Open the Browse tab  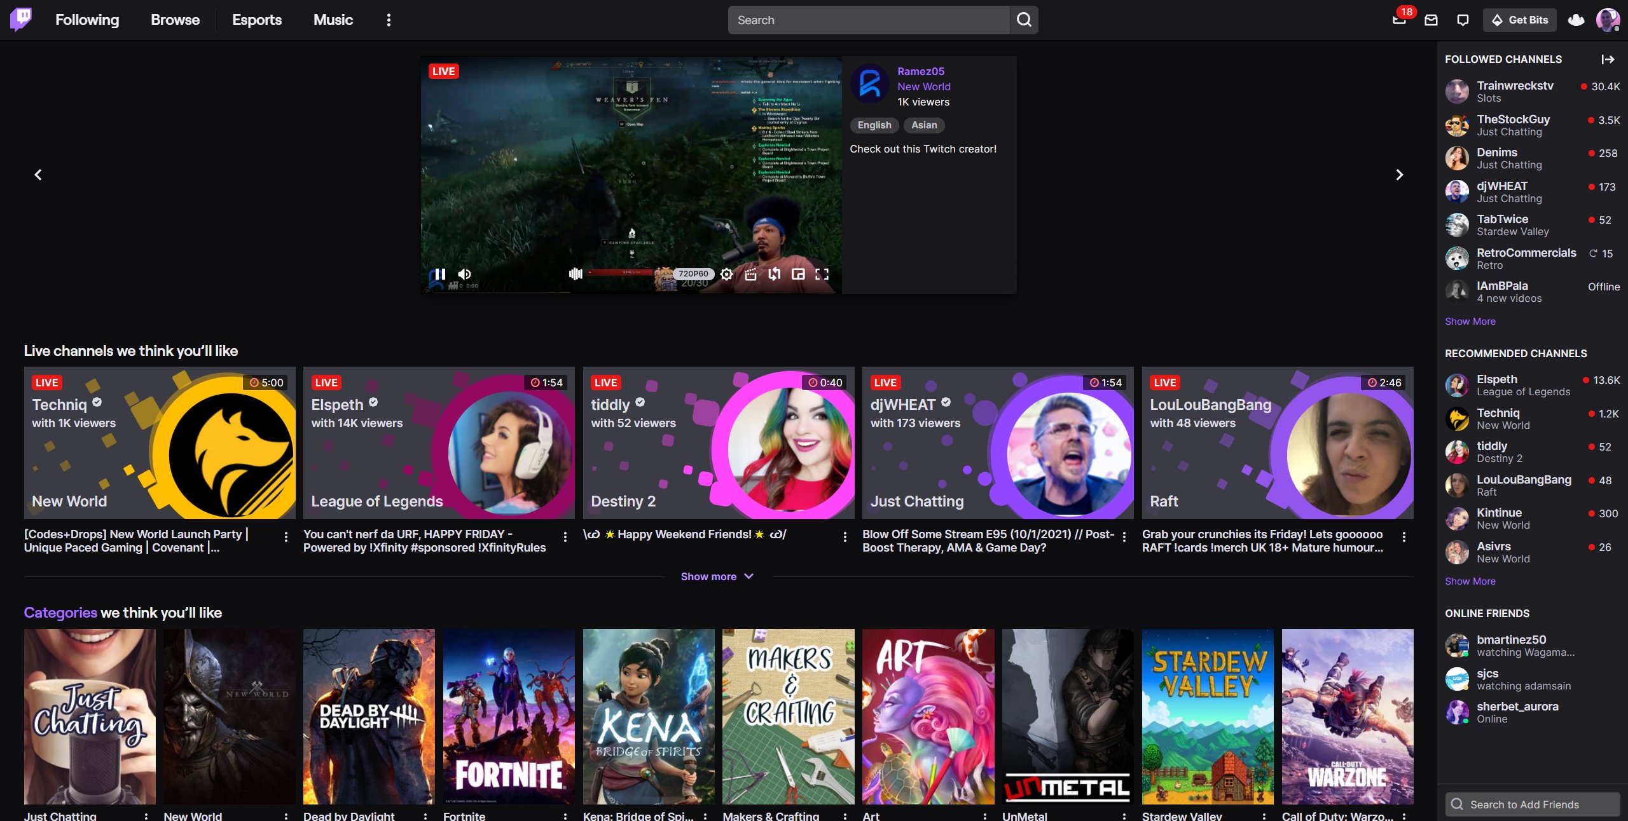tap(175, 20)
